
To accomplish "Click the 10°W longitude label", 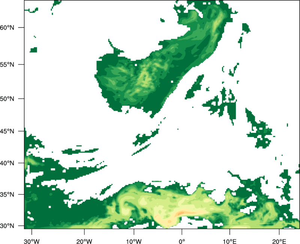I will (x=134, y=241).
